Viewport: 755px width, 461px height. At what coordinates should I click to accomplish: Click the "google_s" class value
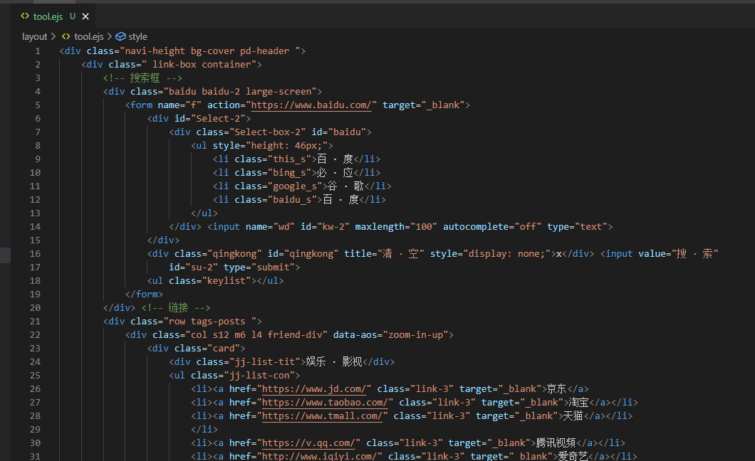coord(295,186)
